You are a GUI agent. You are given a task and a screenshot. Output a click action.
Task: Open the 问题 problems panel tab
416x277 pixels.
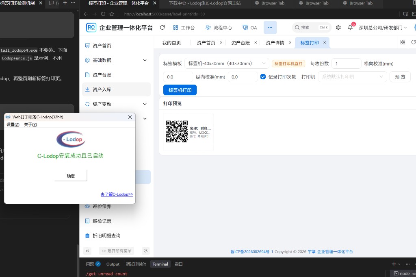pos(93,264)
